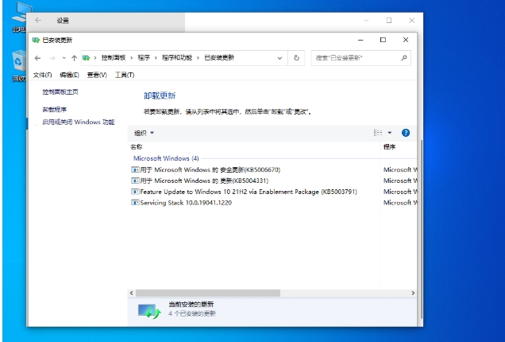Select the Servicing Stack 10.0.19041.1220 entry
This screenshot has width=505, height=342.
(186, 203)
